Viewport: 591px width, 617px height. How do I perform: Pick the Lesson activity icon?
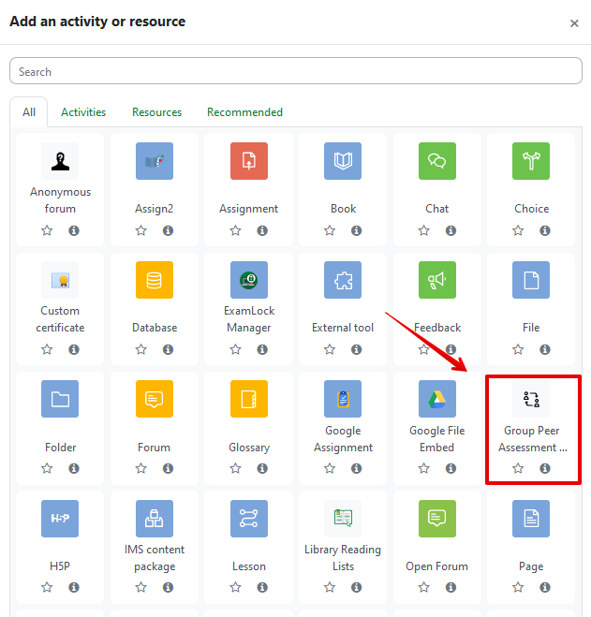[249, 519]
